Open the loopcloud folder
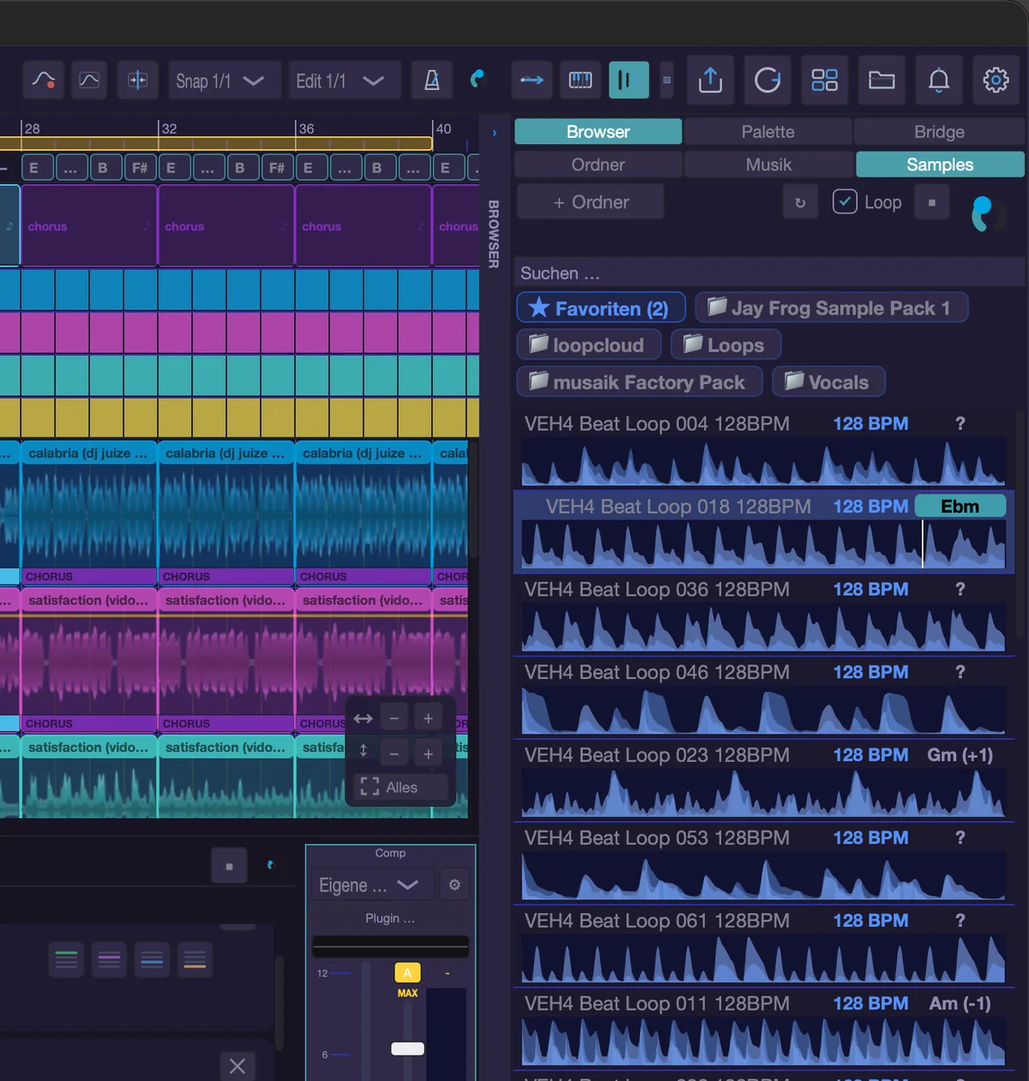 [x=588, y=345]
